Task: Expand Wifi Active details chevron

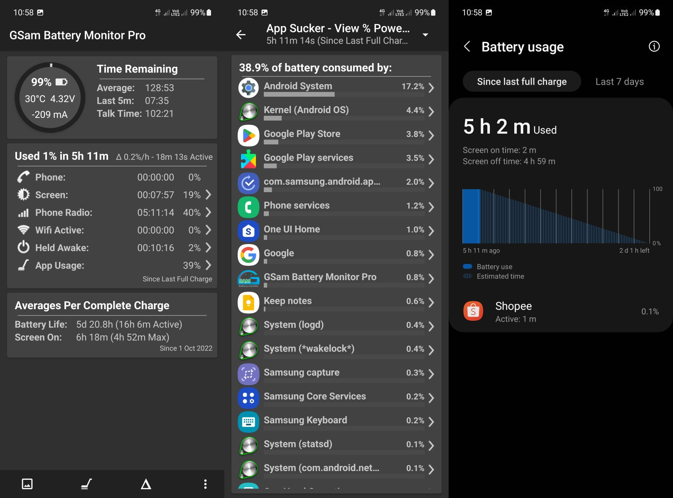Action: (208, 230)
